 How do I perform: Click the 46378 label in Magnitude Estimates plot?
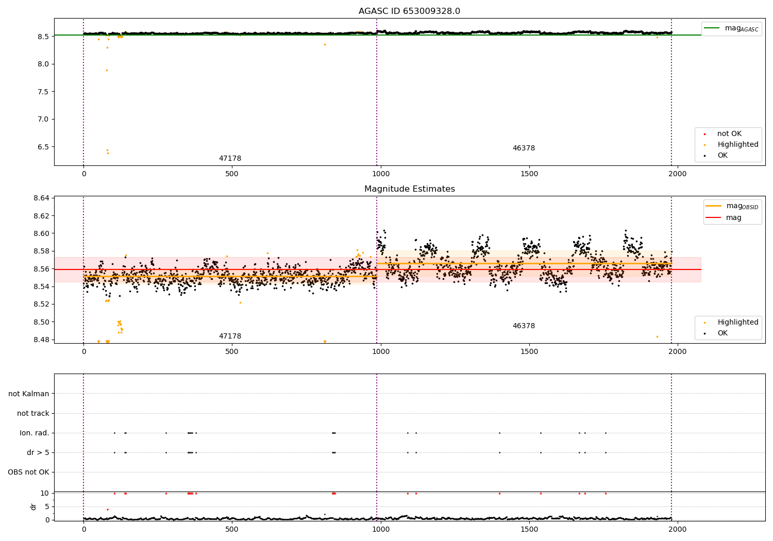point(524,326)
